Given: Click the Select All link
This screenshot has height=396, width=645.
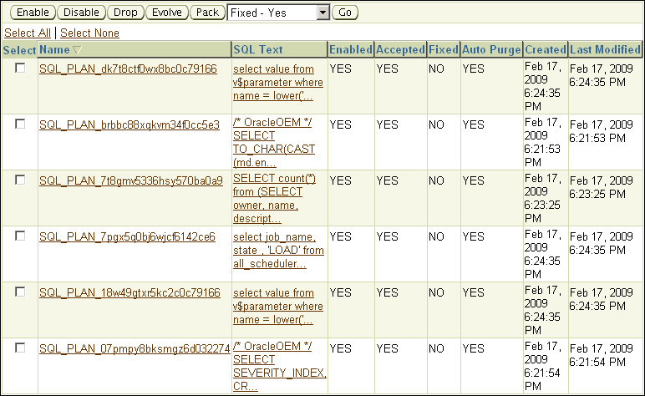Looking at the screenshot, I should 28,33.
